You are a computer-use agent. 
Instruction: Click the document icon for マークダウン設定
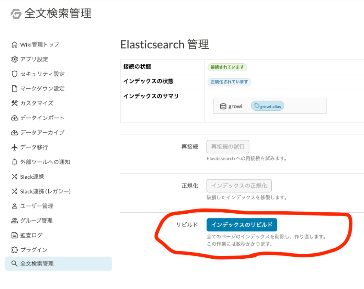coord(14,88)
